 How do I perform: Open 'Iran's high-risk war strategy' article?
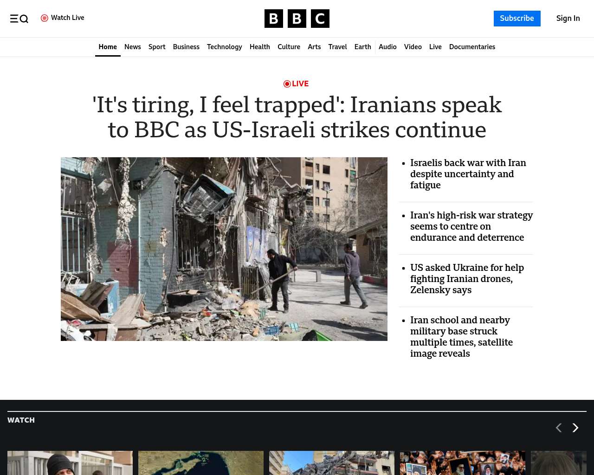click(471, 226)
